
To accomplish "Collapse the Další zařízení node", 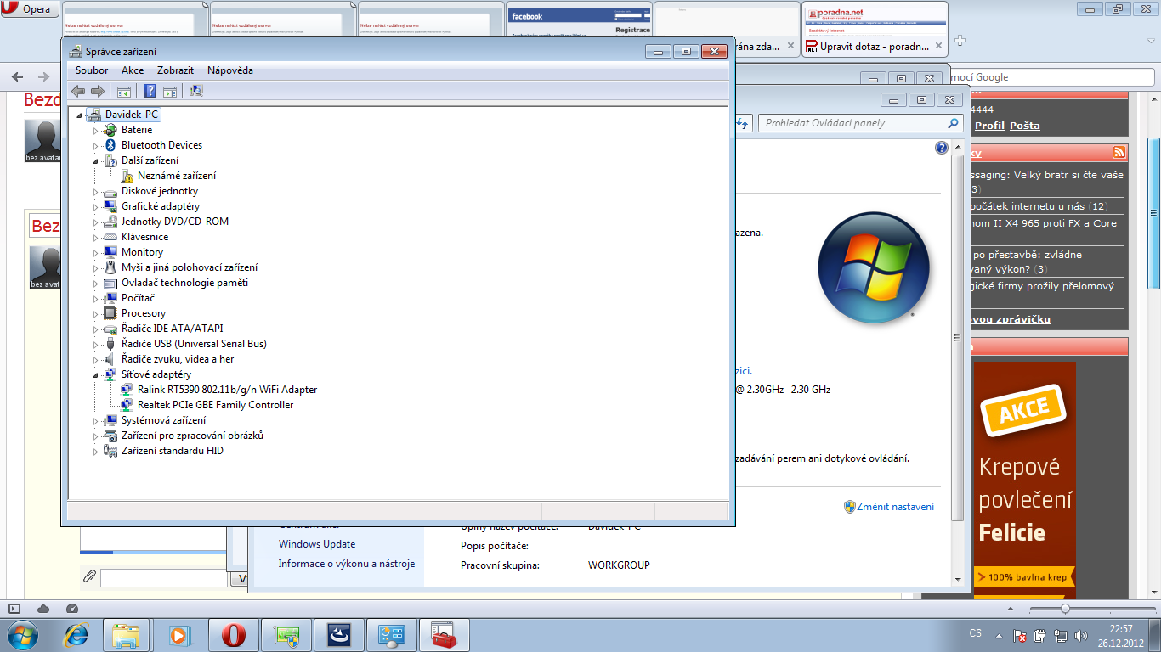I will click(x=96, y=160).
